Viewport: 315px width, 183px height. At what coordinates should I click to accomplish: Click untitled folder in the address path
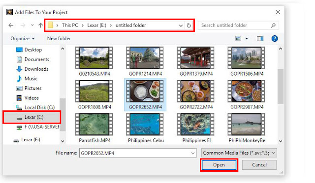pyautogui.click(x=131, y=25)
